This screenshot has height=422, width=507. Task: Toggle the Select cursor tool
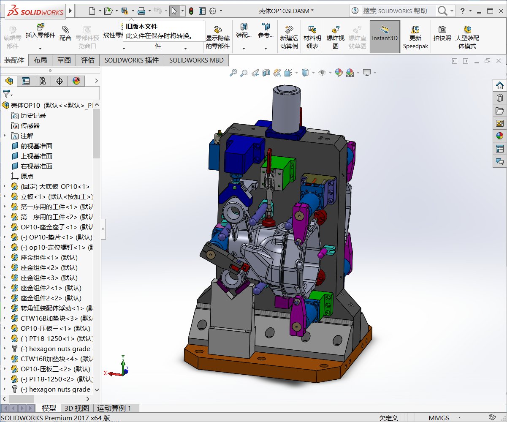174,11
